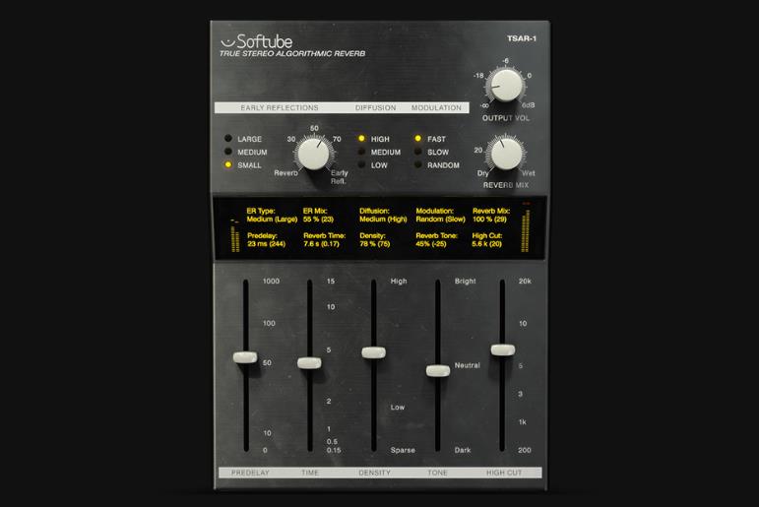
Task: Click the 6dB mark on Output Vol
Action: [x=528, y=105]
